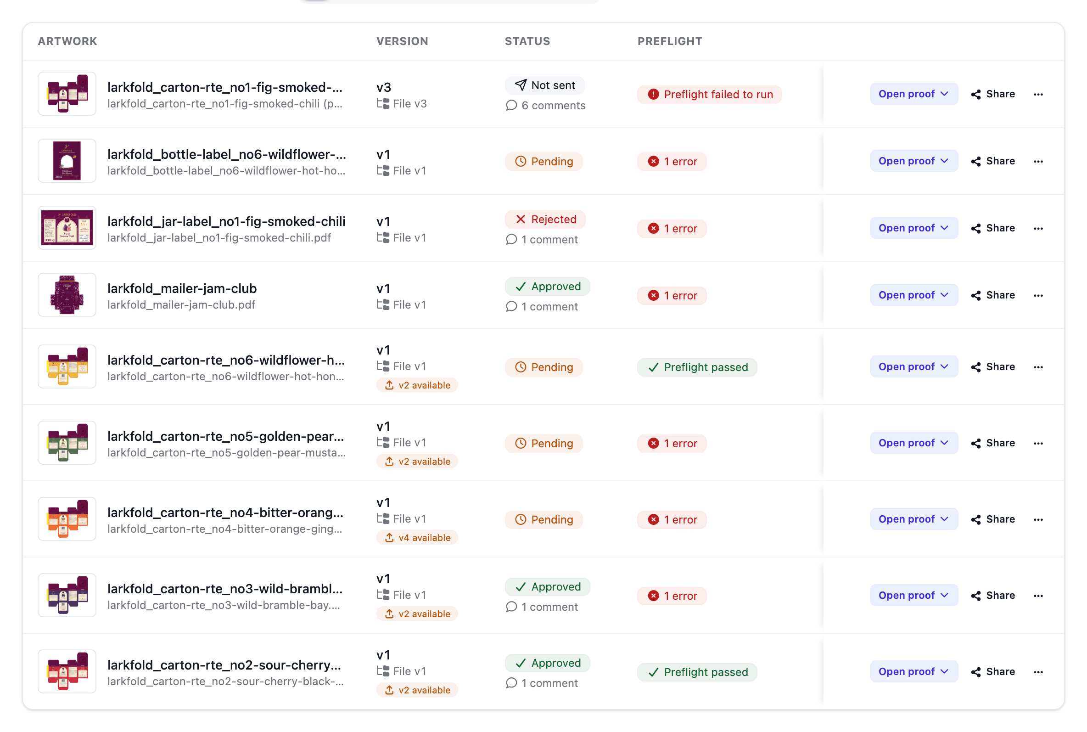The width and height of the screenshot is (1087, 732).
Task: Open more options for carton no5-golden-pear row
Action: [x=1037, y=443]
